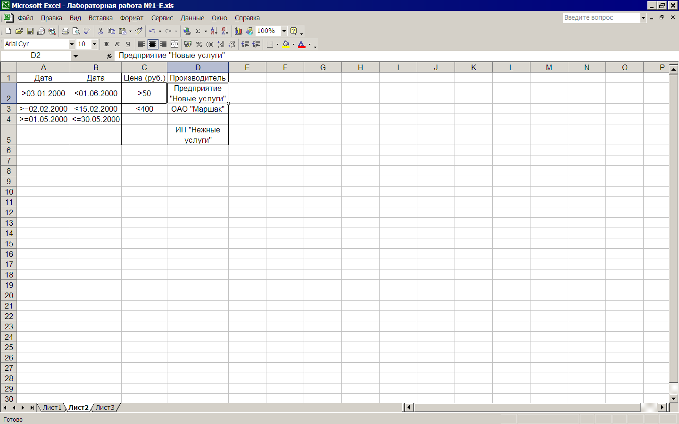Image resolution: width=679 pixels, height=424 pixels.
Task: Toggle italic formatting К
Action: 117,44
